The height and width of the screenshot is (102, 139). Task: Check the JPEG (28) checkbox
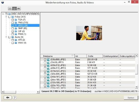click(13, 25)
